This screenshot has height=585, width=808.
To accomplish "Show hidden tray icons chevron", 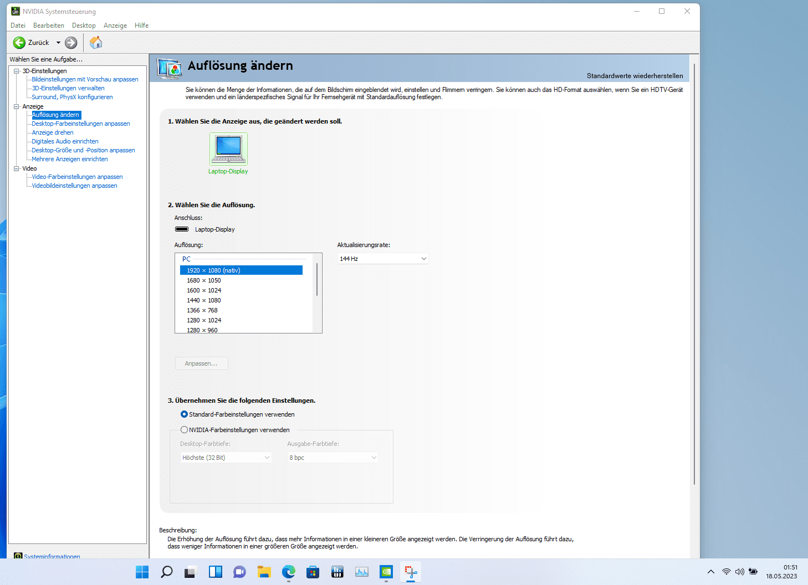I will [711, 572].
